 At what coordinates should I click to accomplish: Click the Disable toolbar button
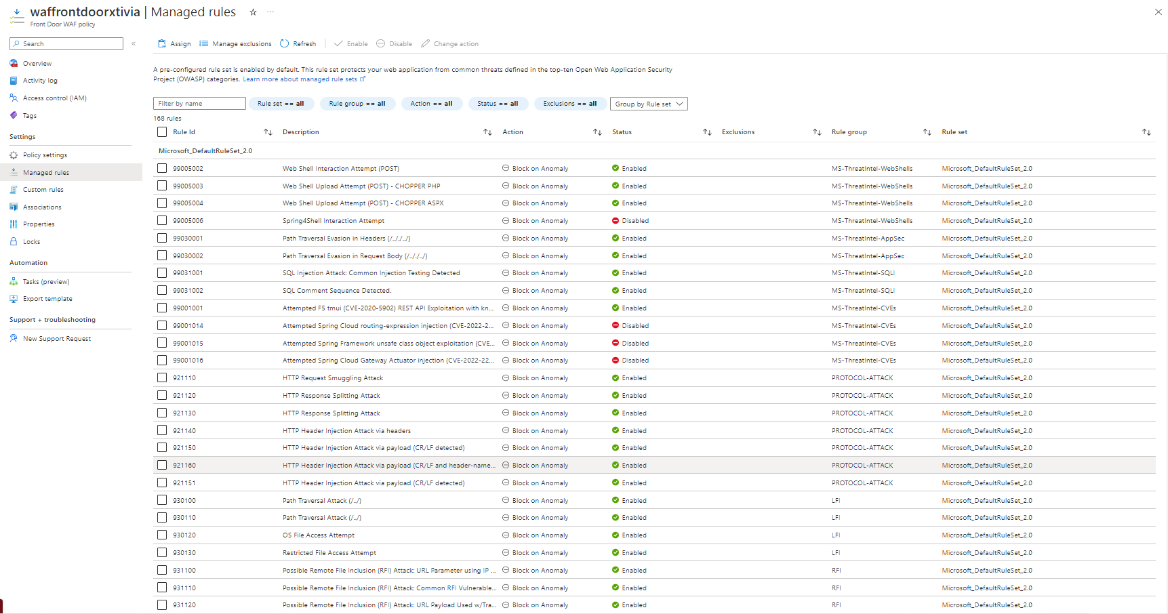pyautogui.click(x=395, y=44)
